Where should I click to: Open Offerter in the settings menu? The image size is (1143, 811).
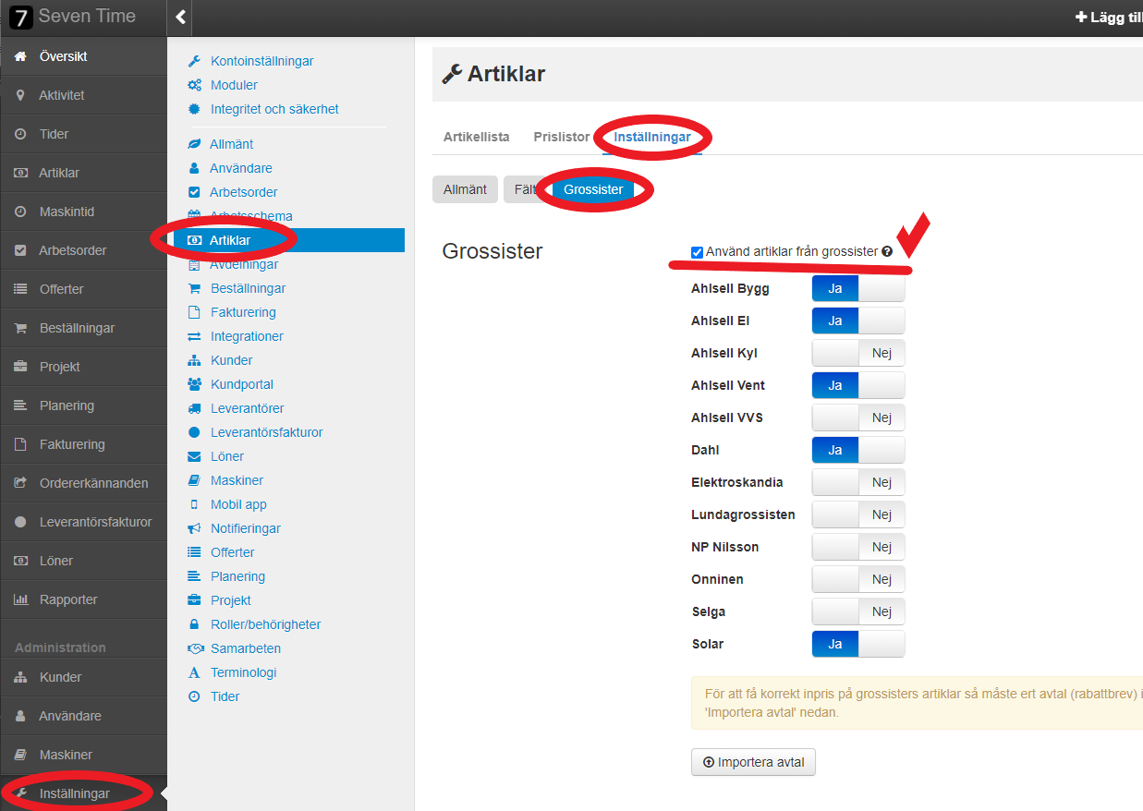(233, 552)
